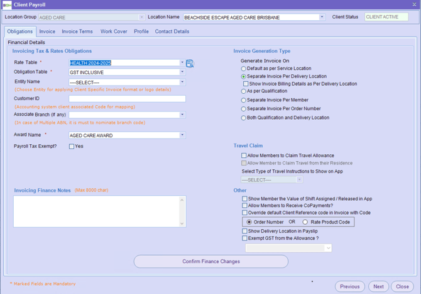Image resolution: width=421 pixels, height=294 pixels.
Task: Check Show Delivery Location in Payslip
Action: pos(244,231)
